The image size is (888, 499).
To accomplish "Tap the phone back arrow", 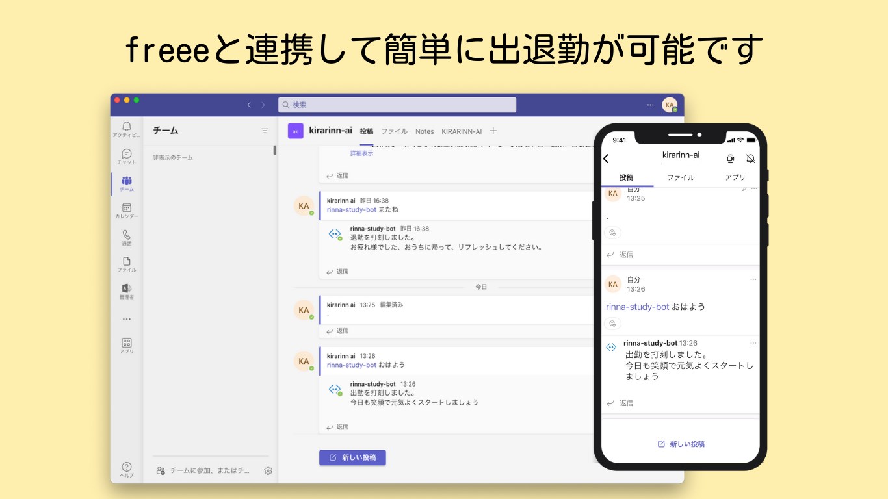I will 606,159.
